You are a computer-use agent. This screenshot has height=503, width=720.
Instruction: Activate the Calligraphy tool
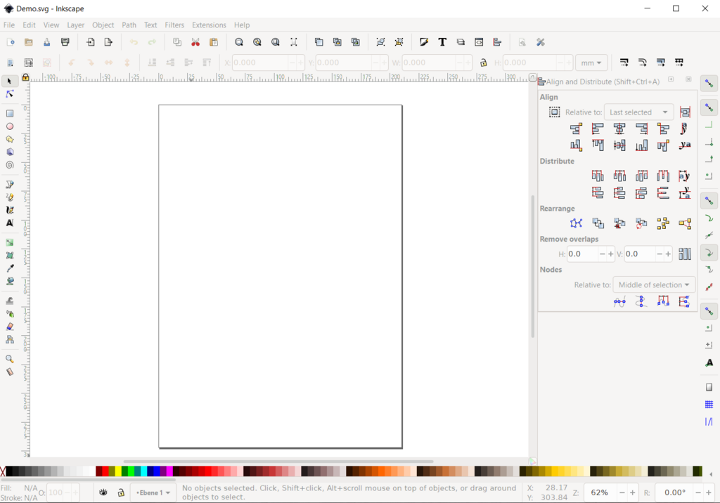click(x=9, y=210)
